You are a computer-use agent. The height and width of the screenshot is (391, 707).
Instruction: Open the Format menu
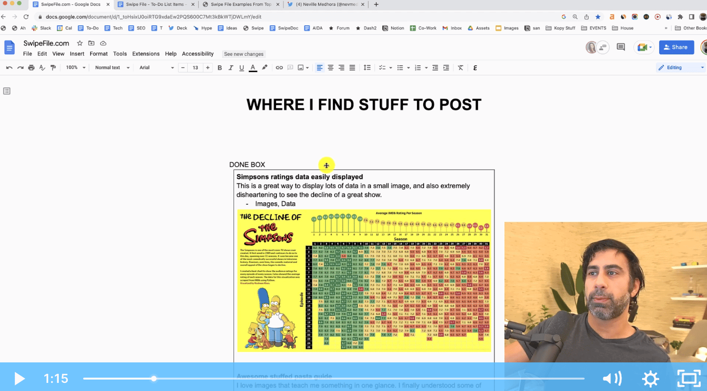[x=99, y=54]
